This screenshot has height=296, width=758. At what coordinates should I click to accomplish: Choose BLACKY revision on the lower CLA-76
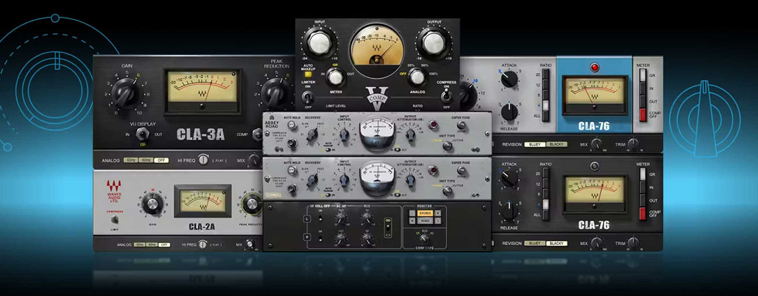[556, 243]
